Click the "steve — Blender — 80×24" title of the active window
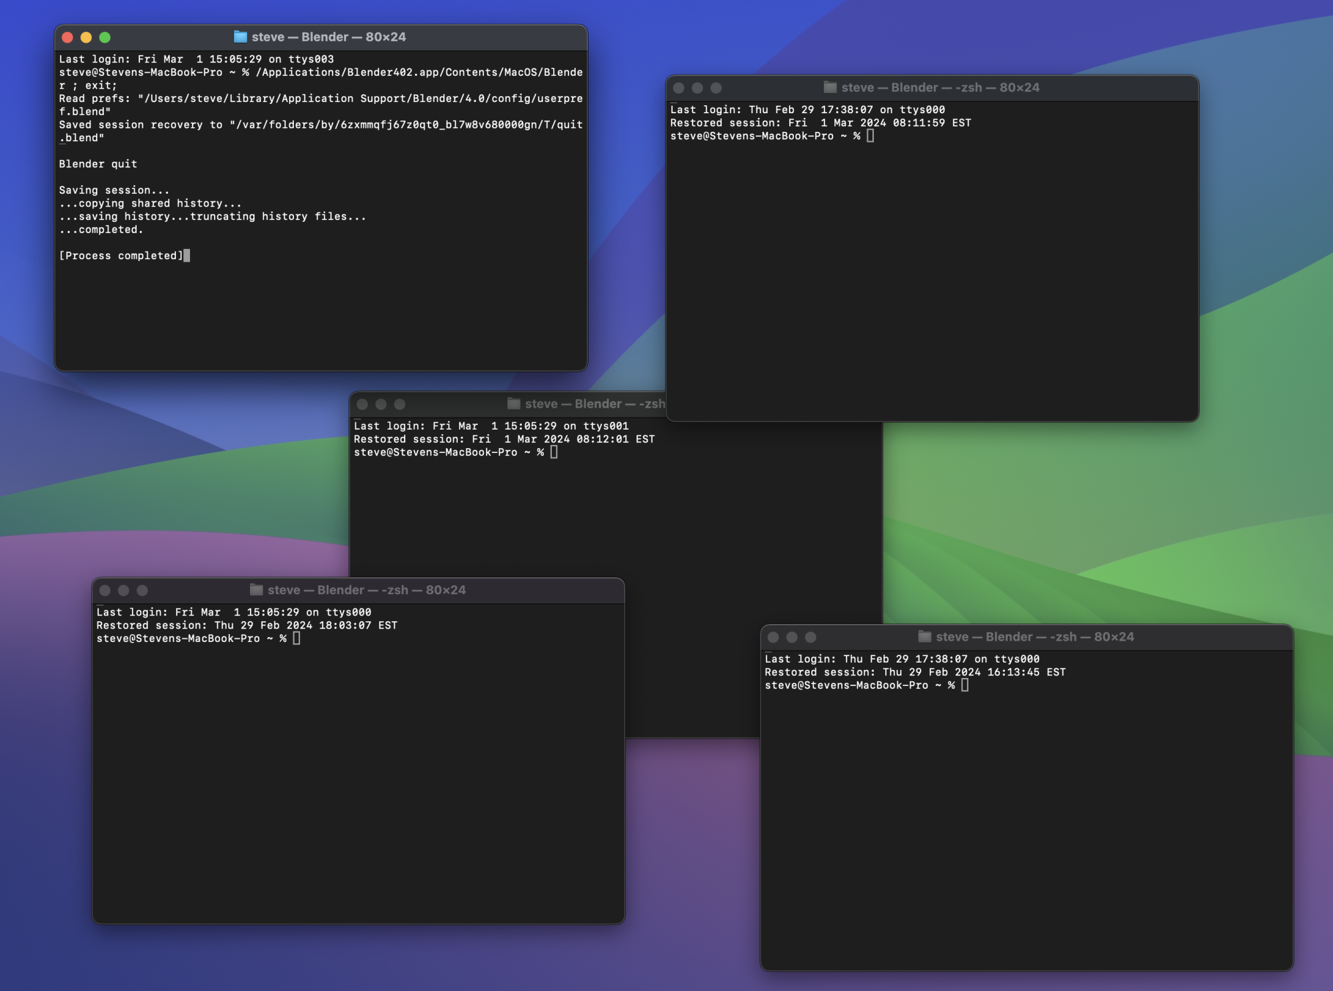The height and width of the screenshot is (991, 1333). pos(329,37)
